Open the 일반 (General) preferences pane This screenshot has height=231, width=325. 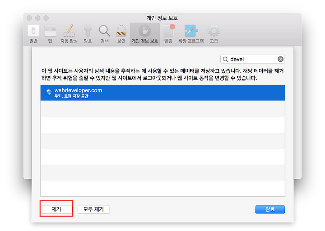pyautogui.click(x=33, y=34)
